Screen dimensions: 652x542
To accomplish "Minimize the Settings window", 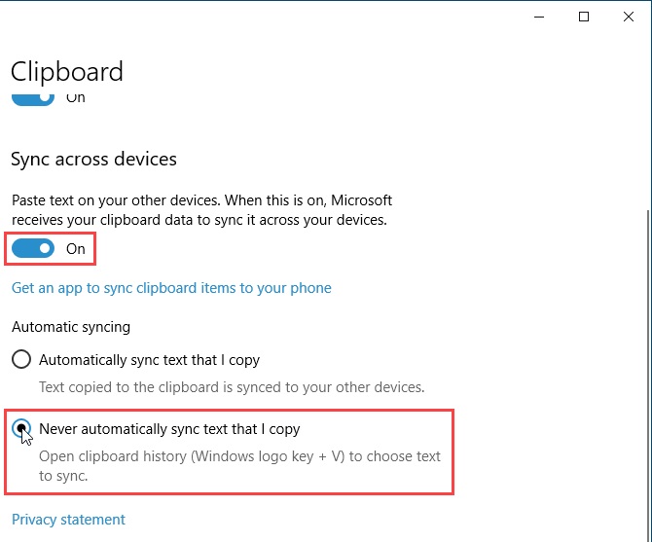I will 539,17.
